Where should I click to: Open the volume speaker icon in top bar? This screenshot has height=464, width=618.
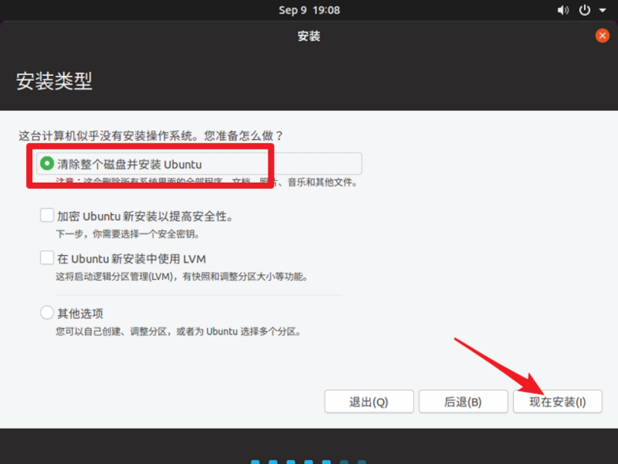click(563, 10)
